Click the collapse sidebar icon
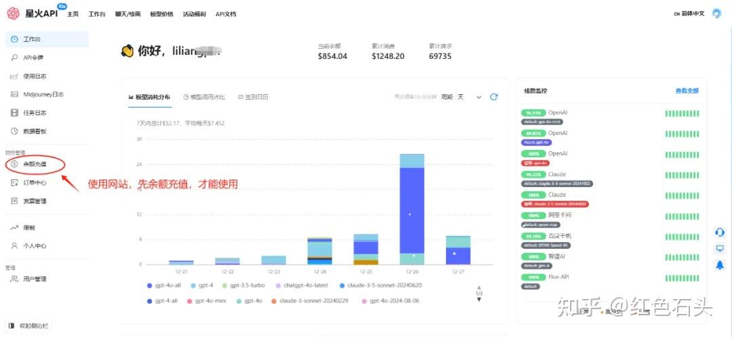 pyautogui.click(x=12, y=325)
